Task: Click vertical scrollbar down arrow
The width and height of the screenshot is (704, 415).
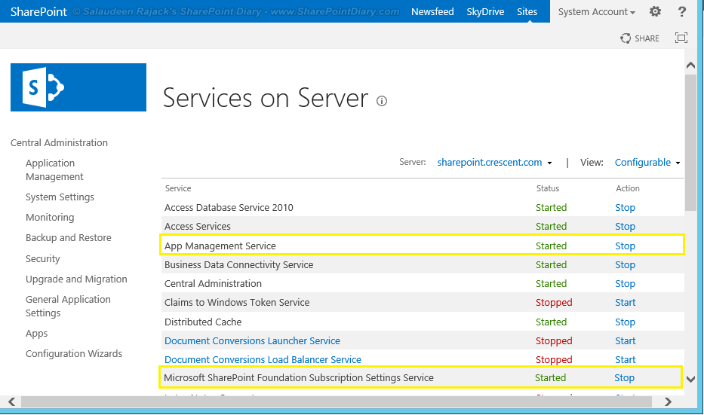Action: point(691,379)
